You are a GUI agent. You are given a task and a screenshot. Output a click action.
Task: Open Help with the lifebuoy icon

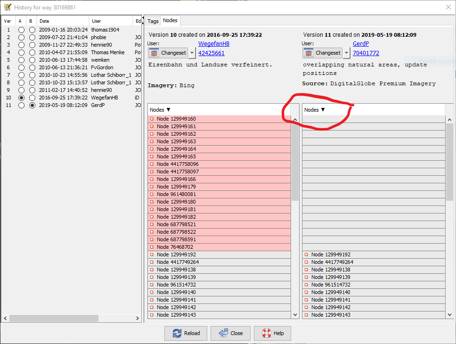click(x=267, y=333)
